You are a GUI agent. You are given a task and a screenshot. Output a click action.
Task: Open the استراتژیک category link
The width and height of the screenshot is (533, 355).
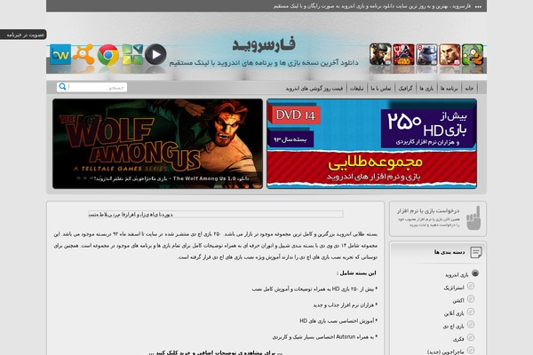pos(453,288)
